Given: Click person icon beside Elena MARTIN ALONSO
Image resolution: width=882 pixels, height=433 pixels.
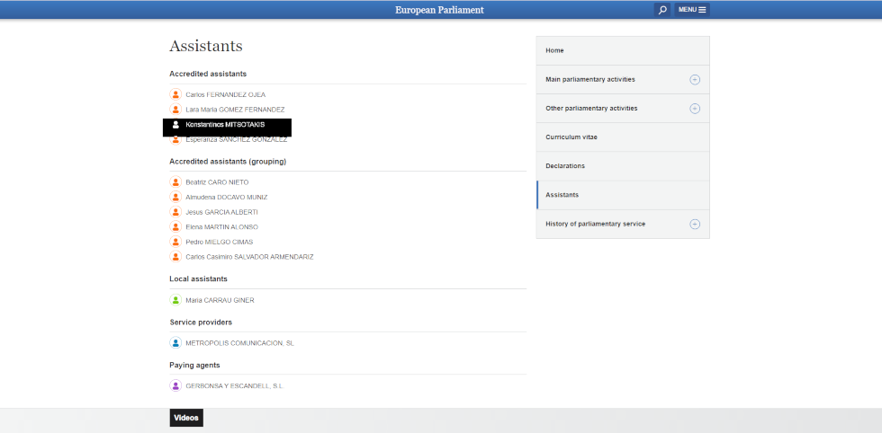Looking at the screenshot, I should (x=175, y=227).
